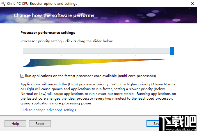197x131 pixels.
Task: Open the advanced settings link
Action: click(x=48, y=110)
